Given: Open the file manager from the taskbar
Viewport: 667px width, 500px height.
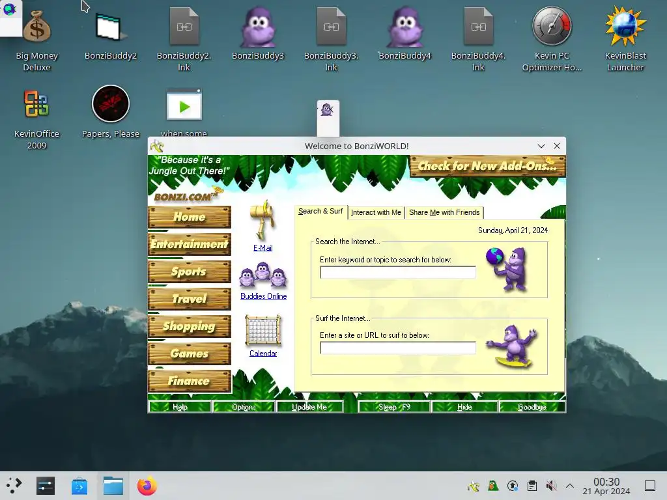Looking at the screenshot, I should [113, 486].
